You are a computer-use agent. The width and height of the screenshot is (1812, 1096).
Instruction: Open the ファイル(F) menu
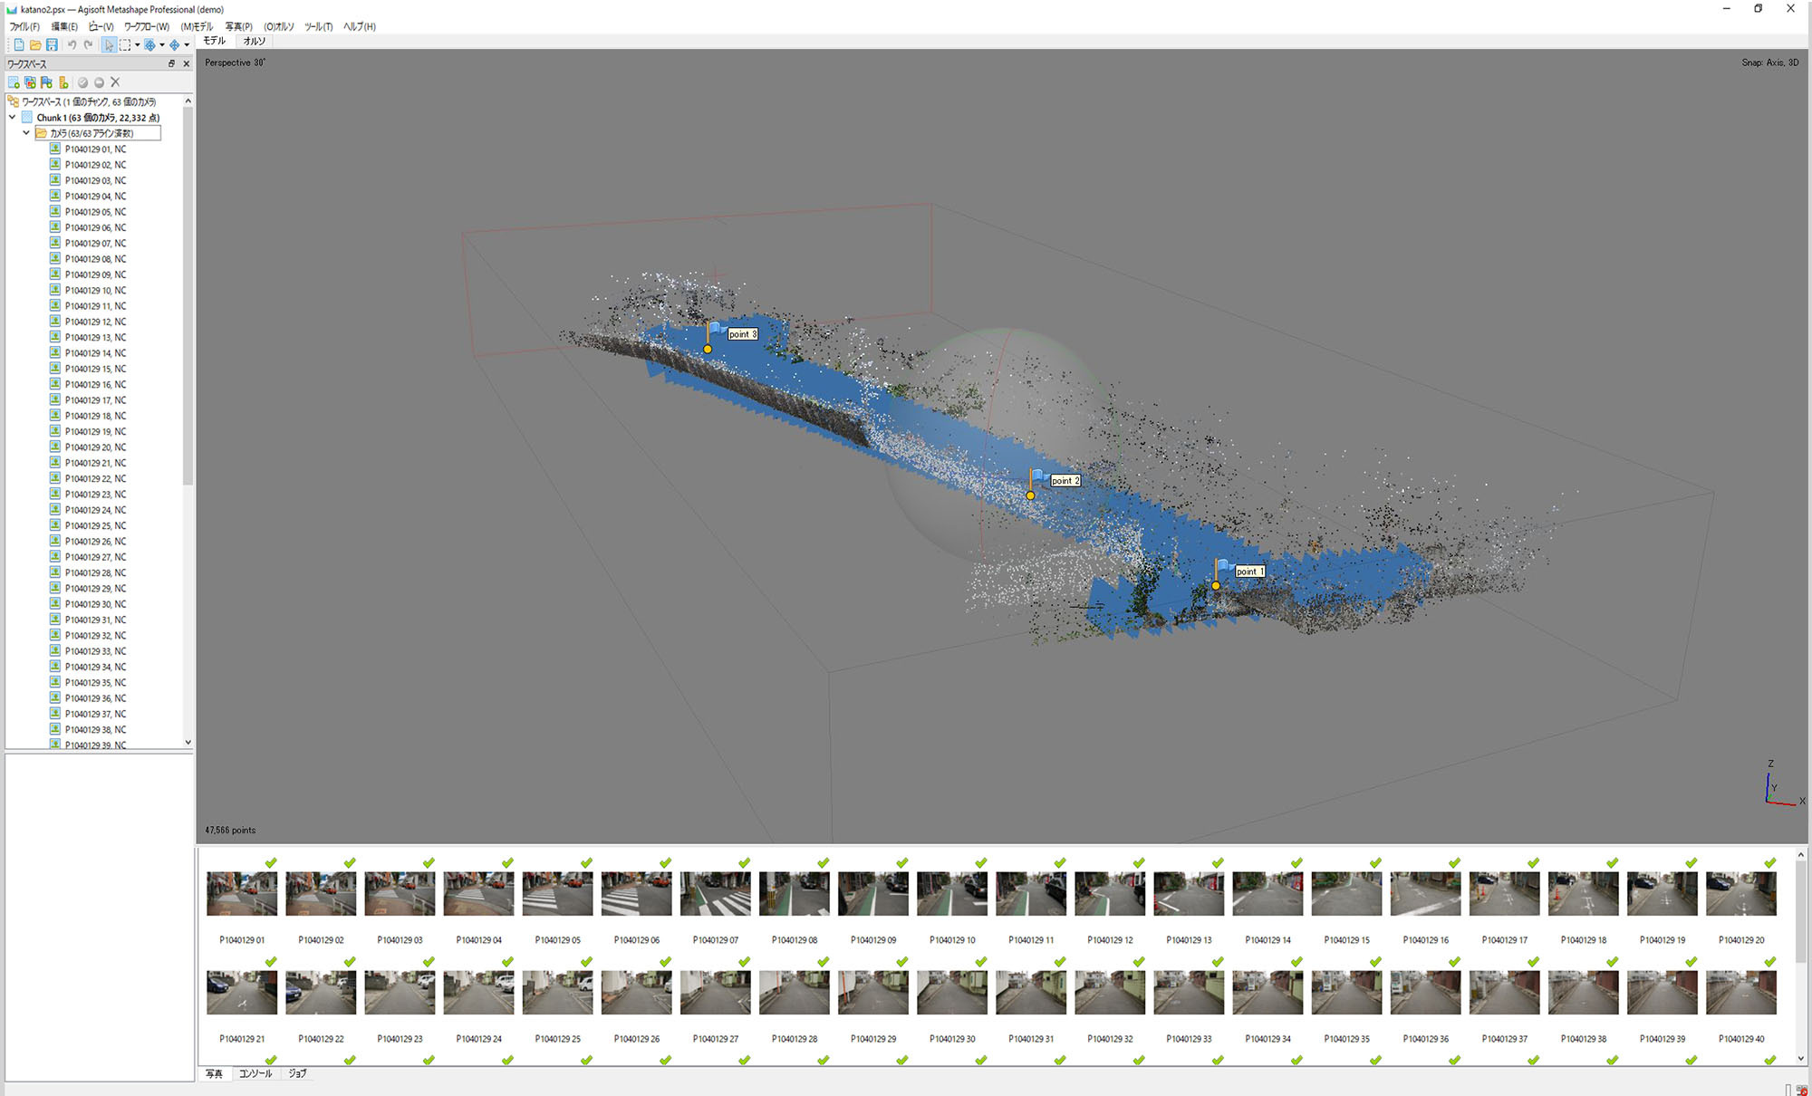24,26
